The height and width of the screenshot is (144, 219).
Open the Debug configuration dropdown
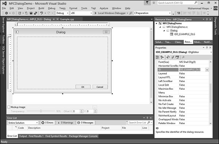[x=68, y=13]
